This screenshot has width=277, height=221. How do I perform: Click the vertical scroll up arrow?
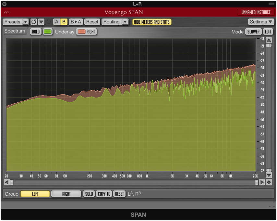coord(269,40)
